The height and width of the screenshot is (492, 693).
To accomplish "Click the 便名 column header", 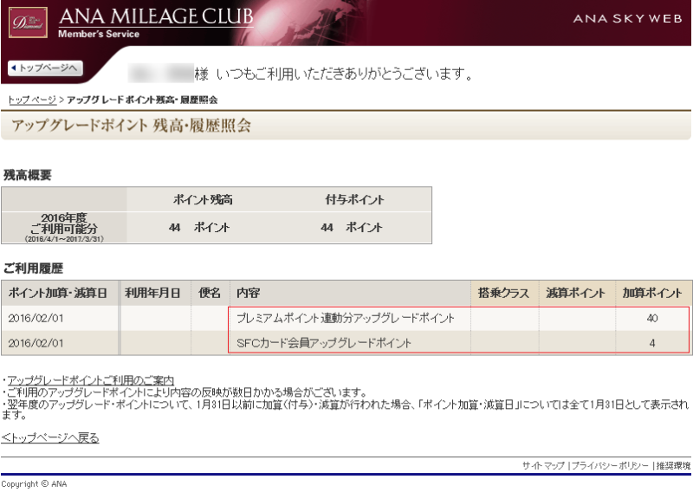I will pos(210,293).
